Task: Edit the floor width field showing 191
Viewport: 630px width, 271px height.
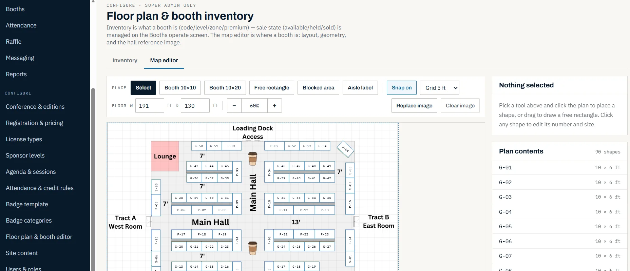Action: coord(150,106)
